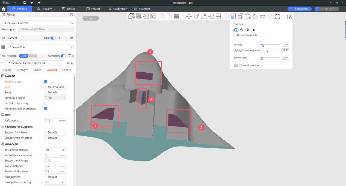Viewport: 346px width, 186px height.
Task: Click the Raft layers input field
Action: [x=55, y=120]
